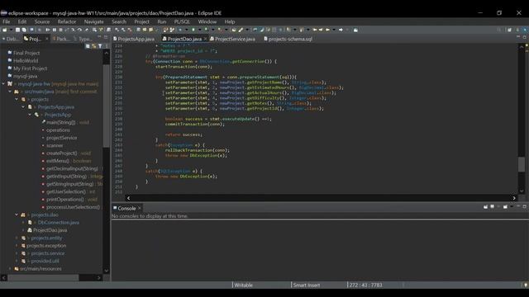Click the Terminate debug toolbar icon
This screenshot has height=297, width=529.
point(60,30)
